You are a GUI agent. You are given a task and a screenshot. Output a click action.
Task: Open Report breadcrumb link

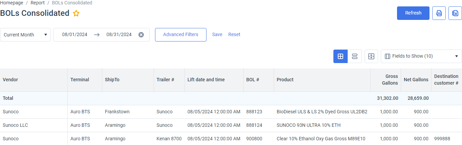coord(38,3)
